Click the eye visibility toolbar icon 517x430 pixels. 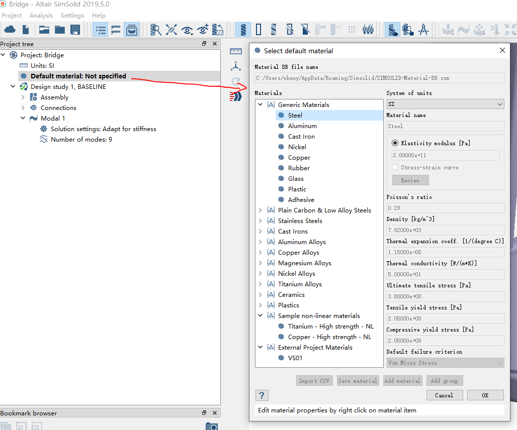(187, 30)
